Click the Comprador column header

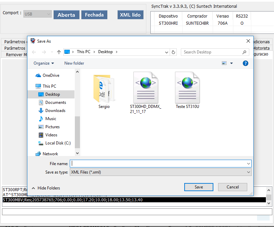coord(197,16)
